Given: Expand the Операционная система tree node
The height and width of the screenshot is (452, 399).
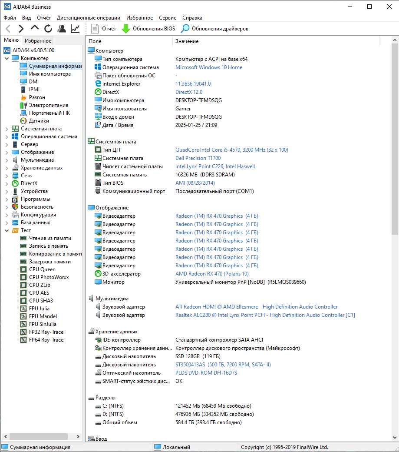Looking at the screenshot, I should [x=7, y=136].
